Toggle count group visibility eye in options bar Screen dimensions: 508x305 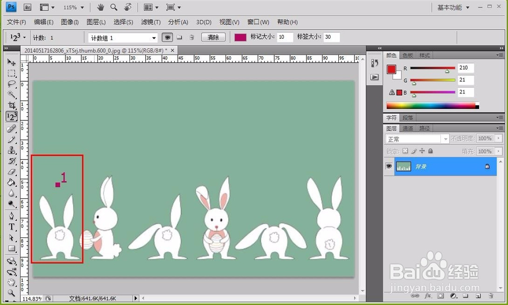[167, 37]
